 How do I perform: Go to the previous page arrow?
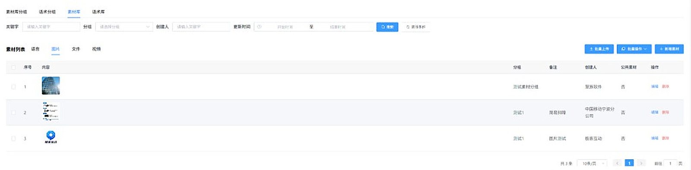tap(618, 163)
